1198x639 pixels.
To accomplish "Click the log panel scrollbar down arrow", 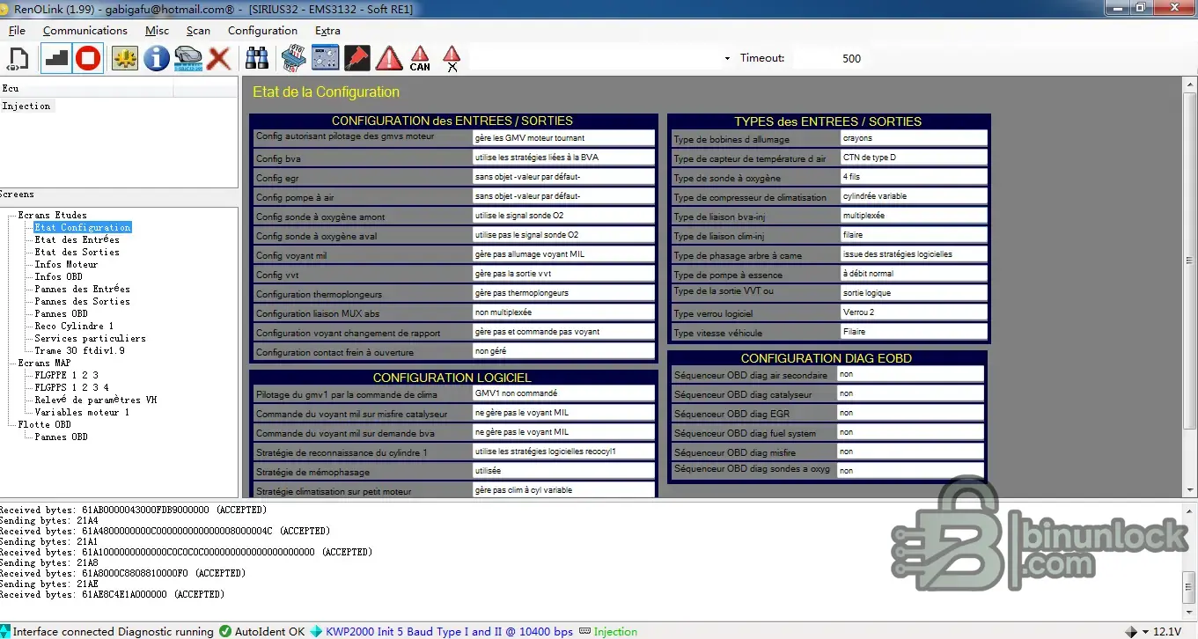I will pos(1189,613).
